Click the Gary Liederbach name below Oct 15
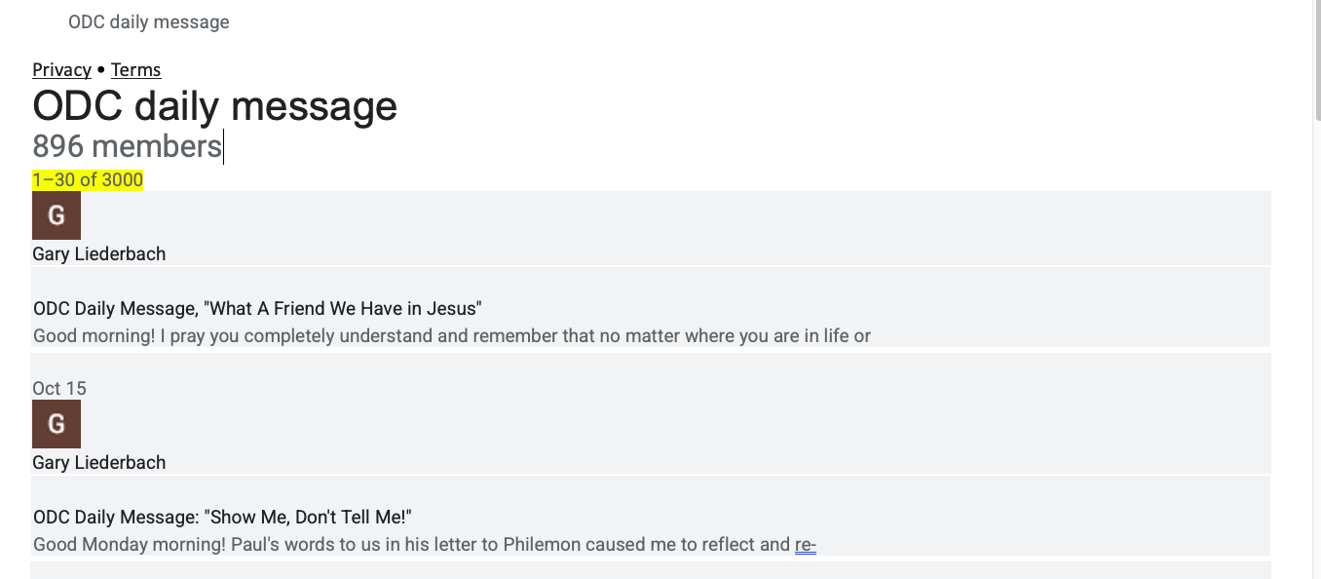Screen dimensions: 1321x579 coord(98,462)
